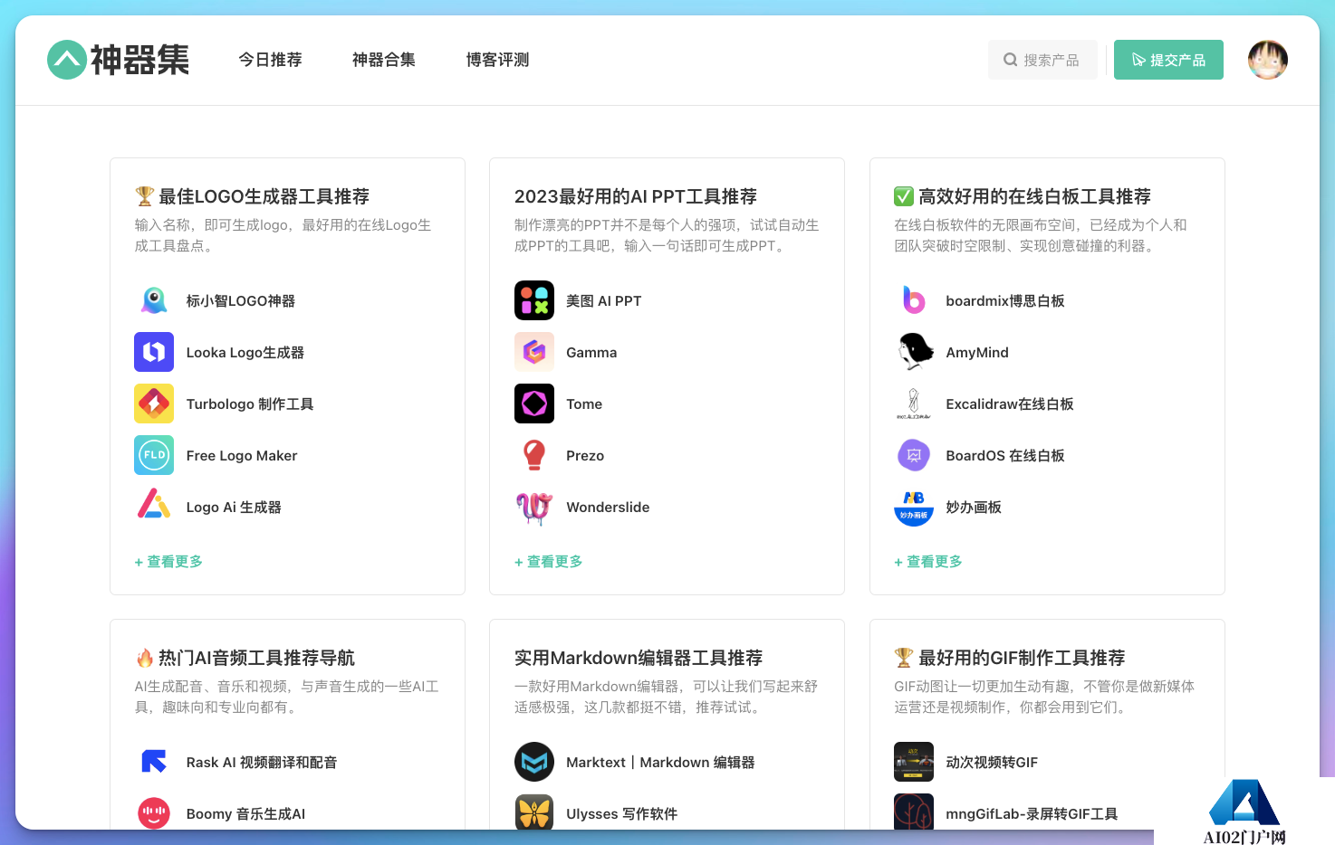This screenshot has width=1335, height=845.
Task: Click the Turbologo 制作工具 text
Action: 250,404
